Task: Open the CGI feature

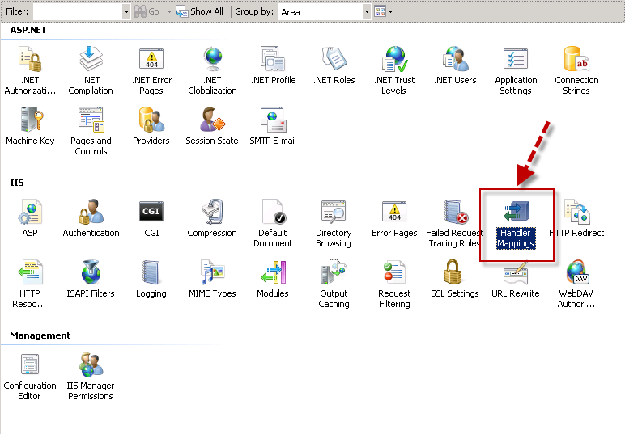Action: point(151,218)
